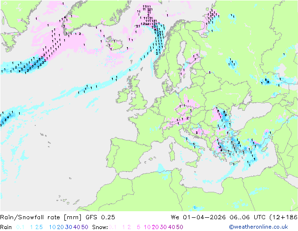Click the Rain legend value 10
Screen dimensions: 298x231
point(53,227)
